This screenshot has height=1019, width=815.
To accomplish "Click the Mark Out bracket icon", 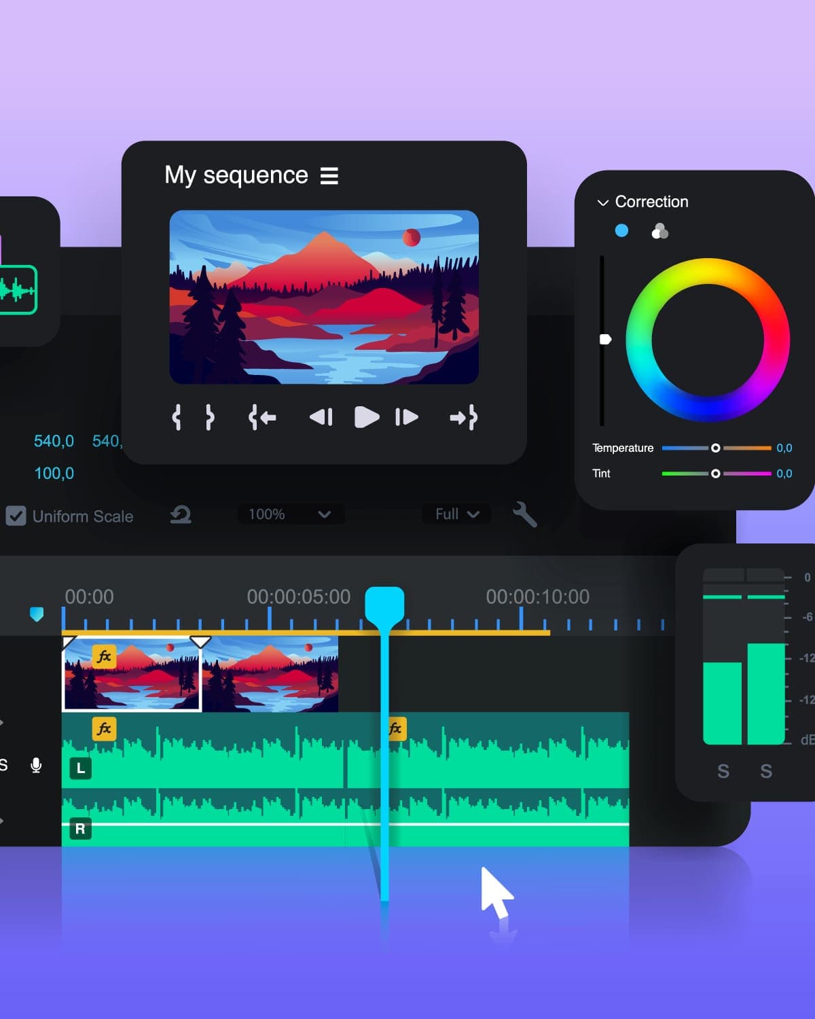I will coord(210,417).
